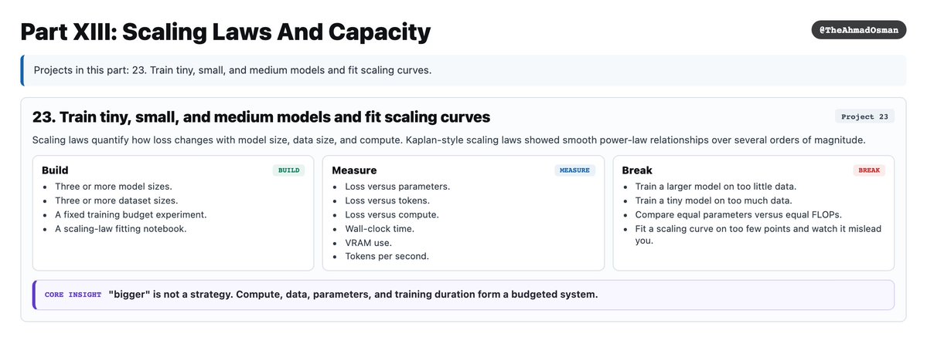Click the Break card heading
The height and width of the screenshot is (340, 927).
click(637, 170)
